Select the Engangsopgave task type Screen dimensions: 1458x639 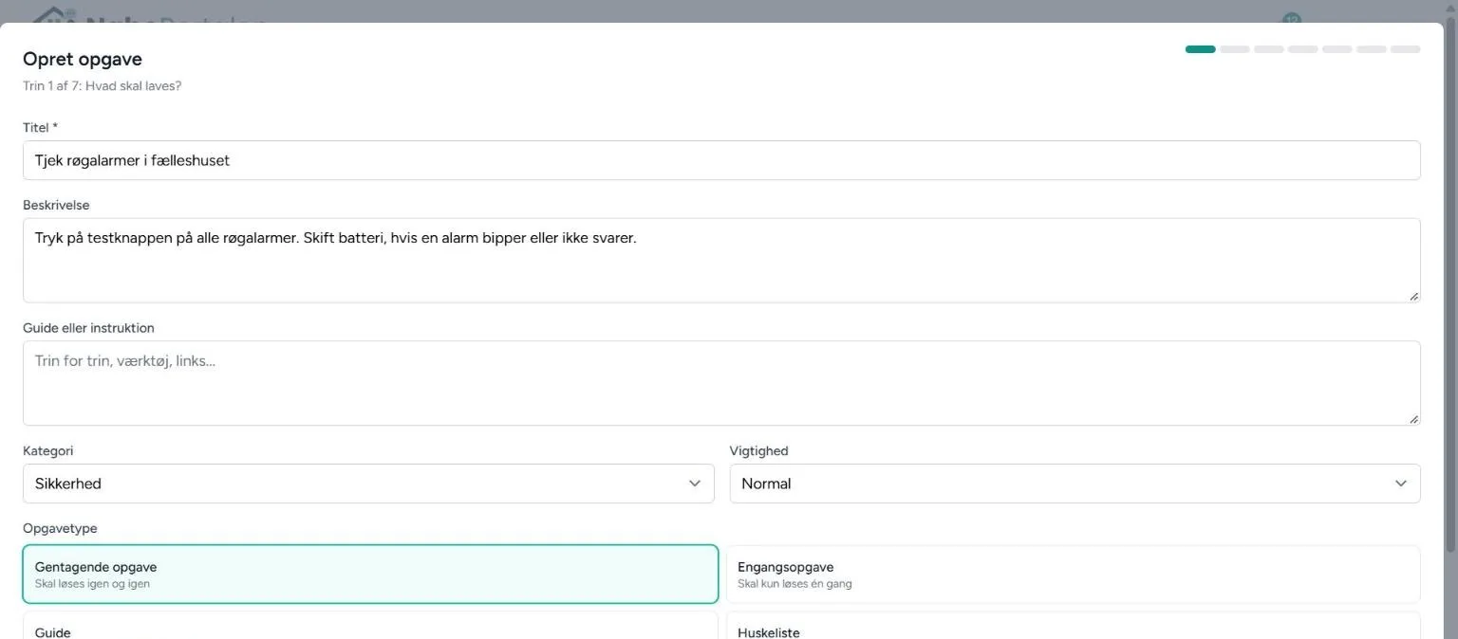pos(1074,575)
